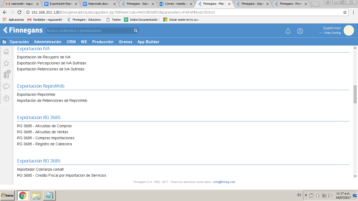Open the Finnegans - Soluciones bookmark

84,20
